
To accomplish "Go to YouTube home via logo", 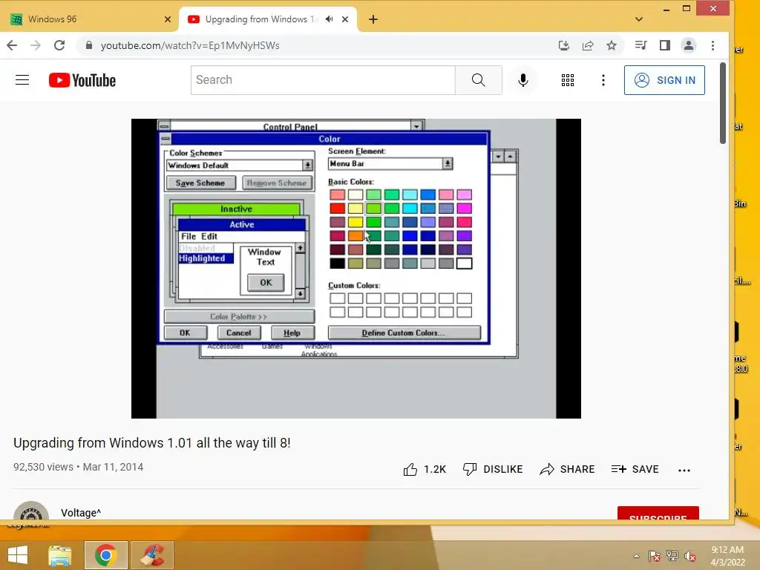I will point(82,80).
